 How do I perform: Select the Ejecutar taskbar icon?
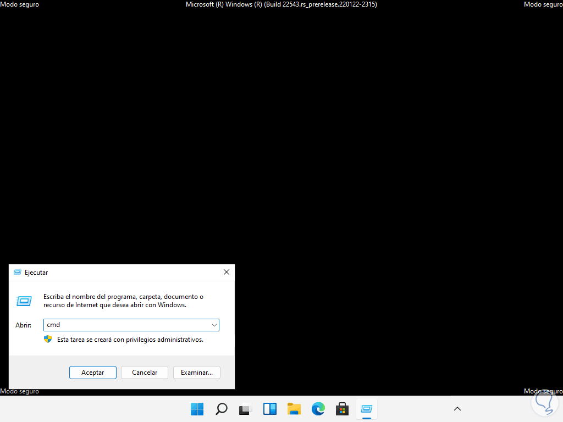[367, 409]
